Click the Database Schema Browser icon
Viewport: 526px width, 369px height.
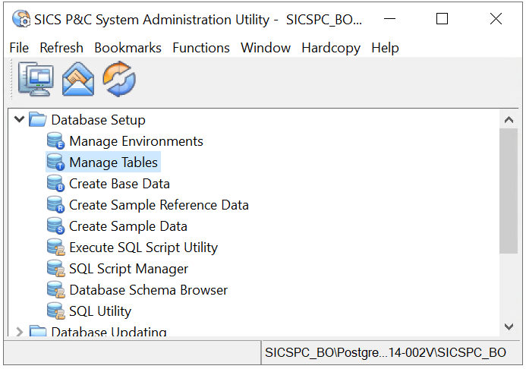(x=56, y=290)
